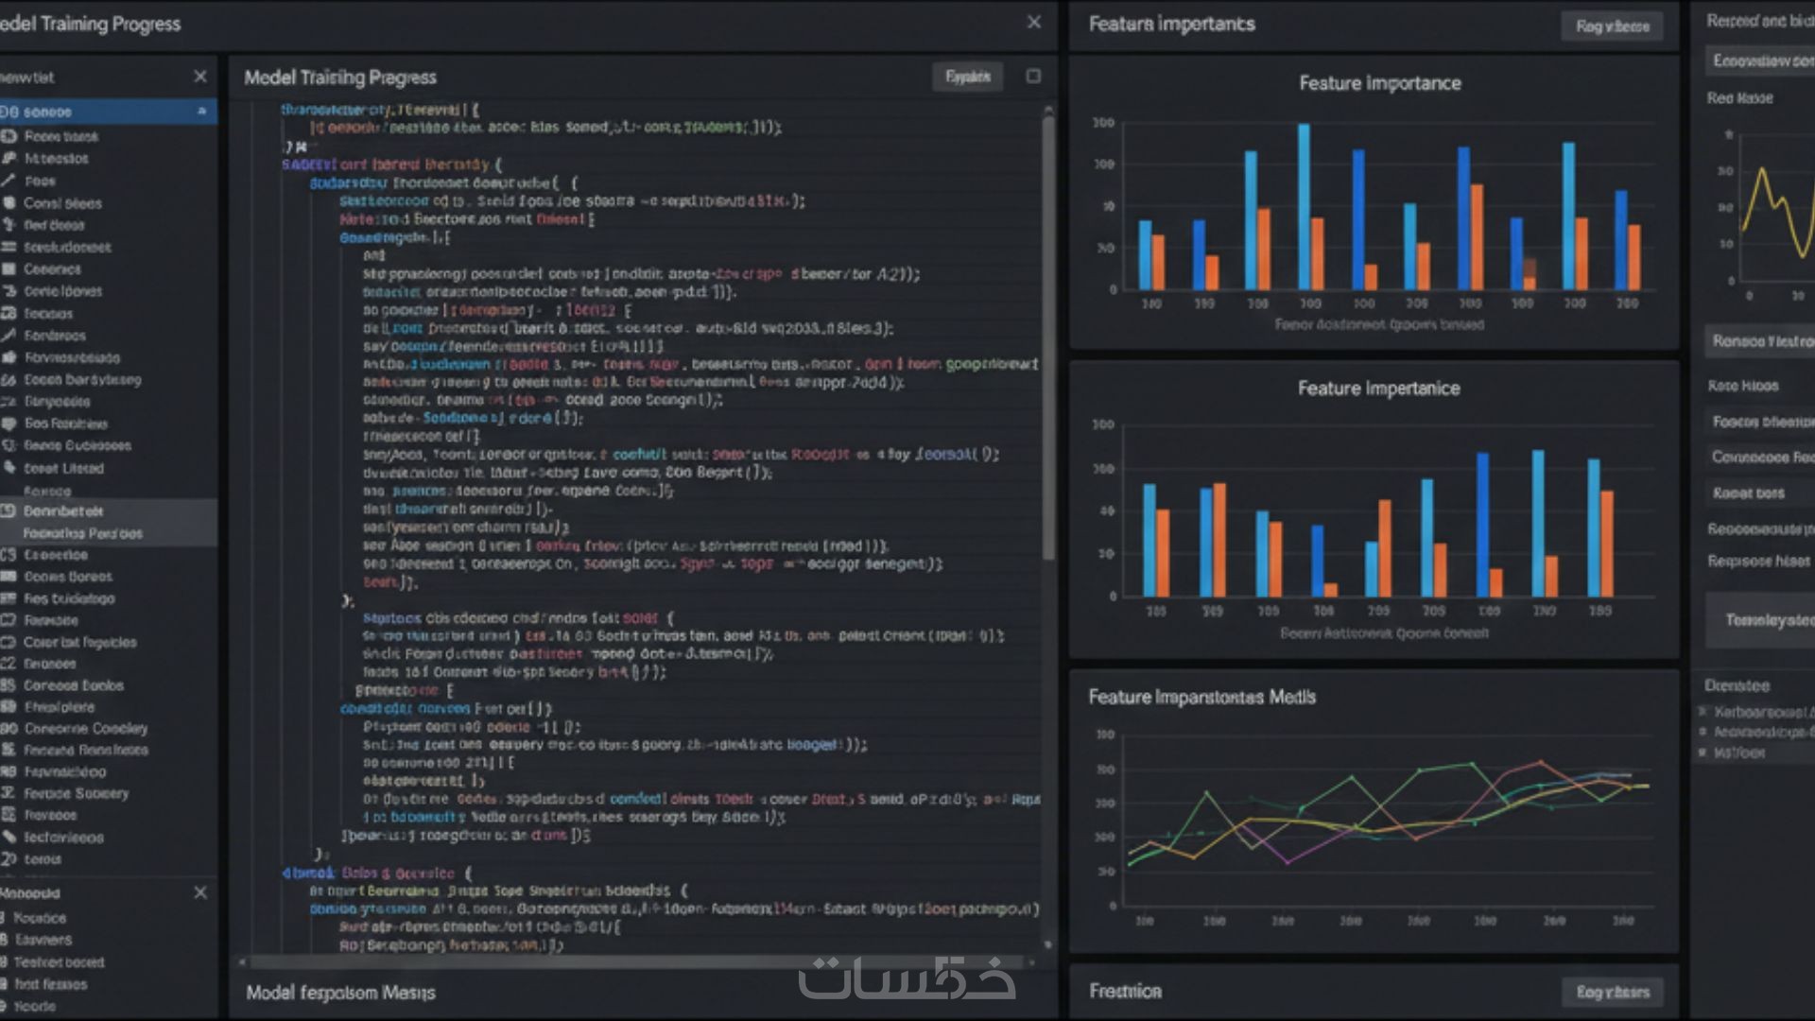Click the square icon in Model Training Progress header
Viewport: 1815px width, 1021px height.
point(1033,77)
